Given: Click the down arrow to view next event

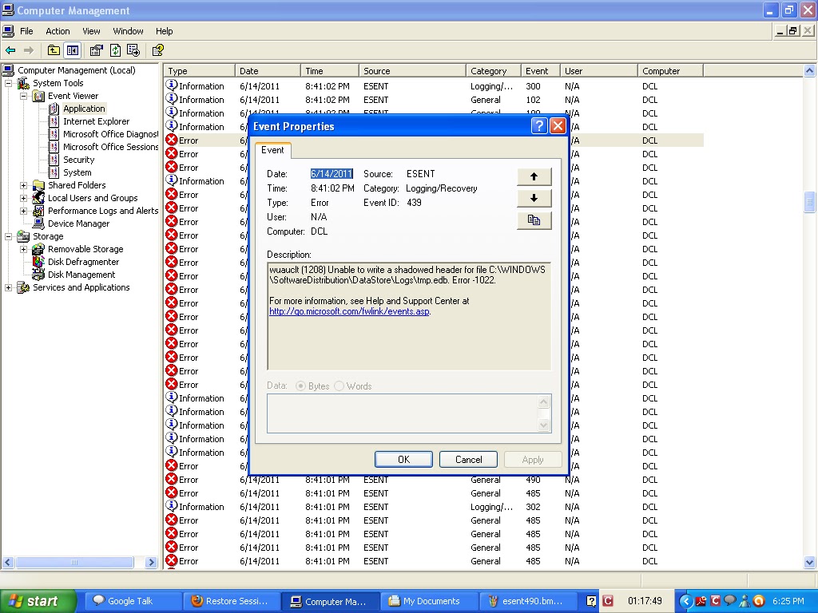Looking at the screenshot, I should pyautogui.click(x=534, y=197).
